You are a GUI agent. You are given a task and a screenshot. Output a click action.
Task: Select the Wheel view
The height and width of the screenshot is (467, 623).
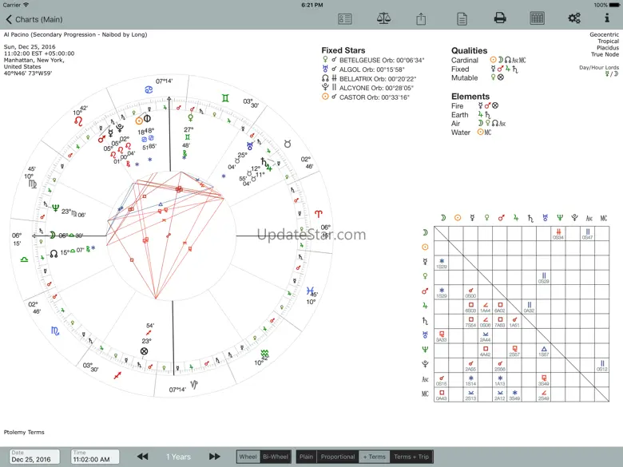248,457
